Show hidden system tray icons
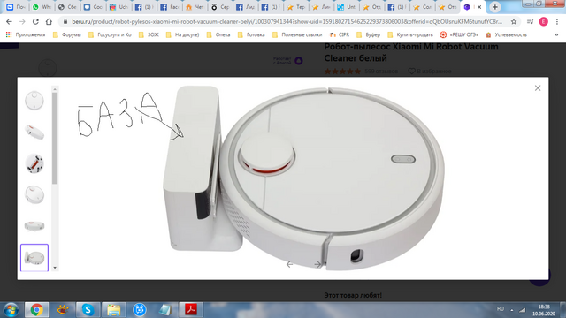The height and width of the screenshot is (318, 566). [x=511, y=310]
